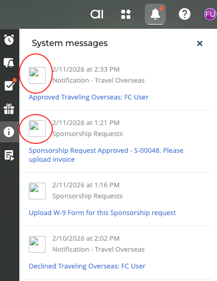Select the alarm clock reminders sidebar icon
Screen dimensions: 217x281
tap(9, 40)
